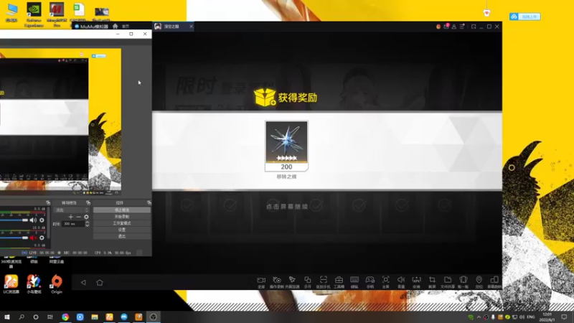Open operation recording (操作录制) tool
Image resolution: width=574 pixels, height=323 pixels.
pyautogui.click(x=277, y=280)
